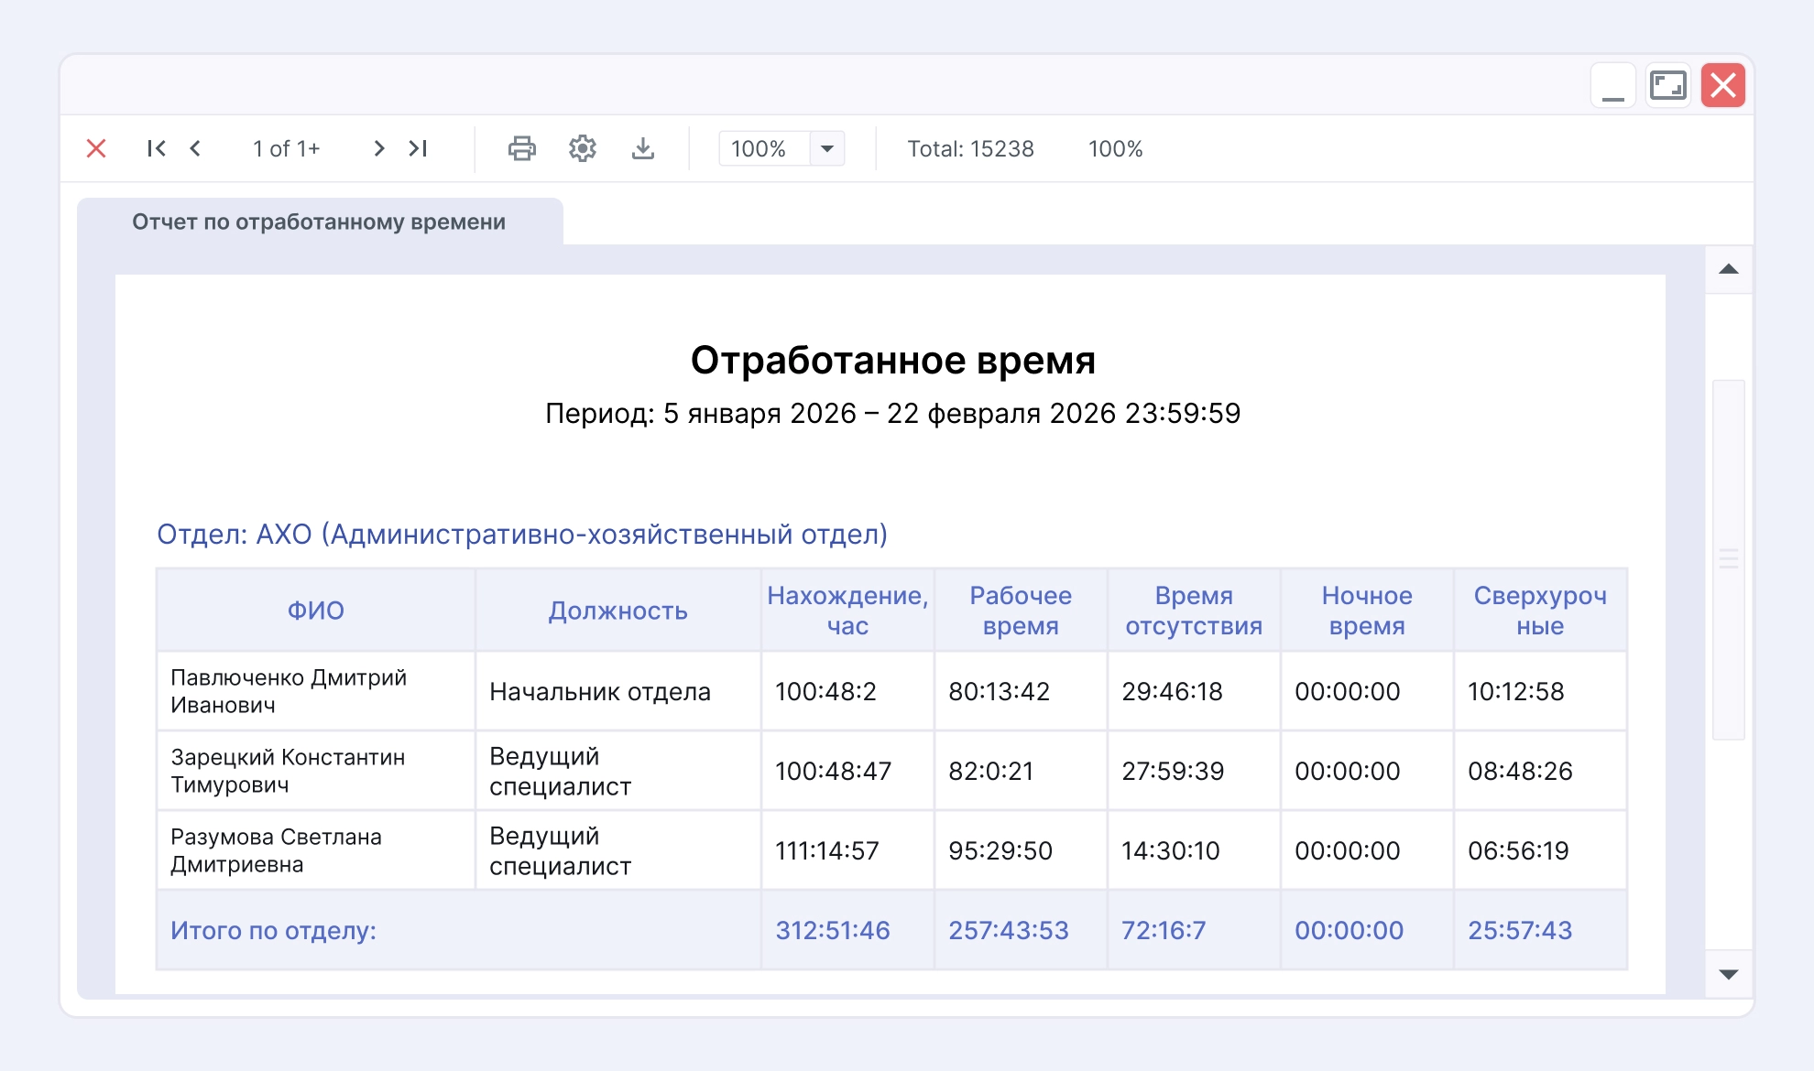This screenshot has width=1814, height=1071.
Task: Click the overtime value '10:12:58'
Action: (x=1516, y=691)
